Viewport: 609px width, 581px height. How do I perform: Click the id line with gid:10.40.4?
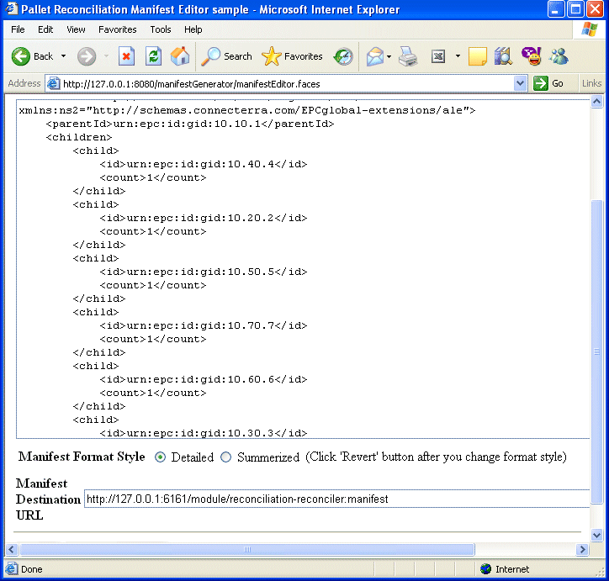[x=204, y=164]
